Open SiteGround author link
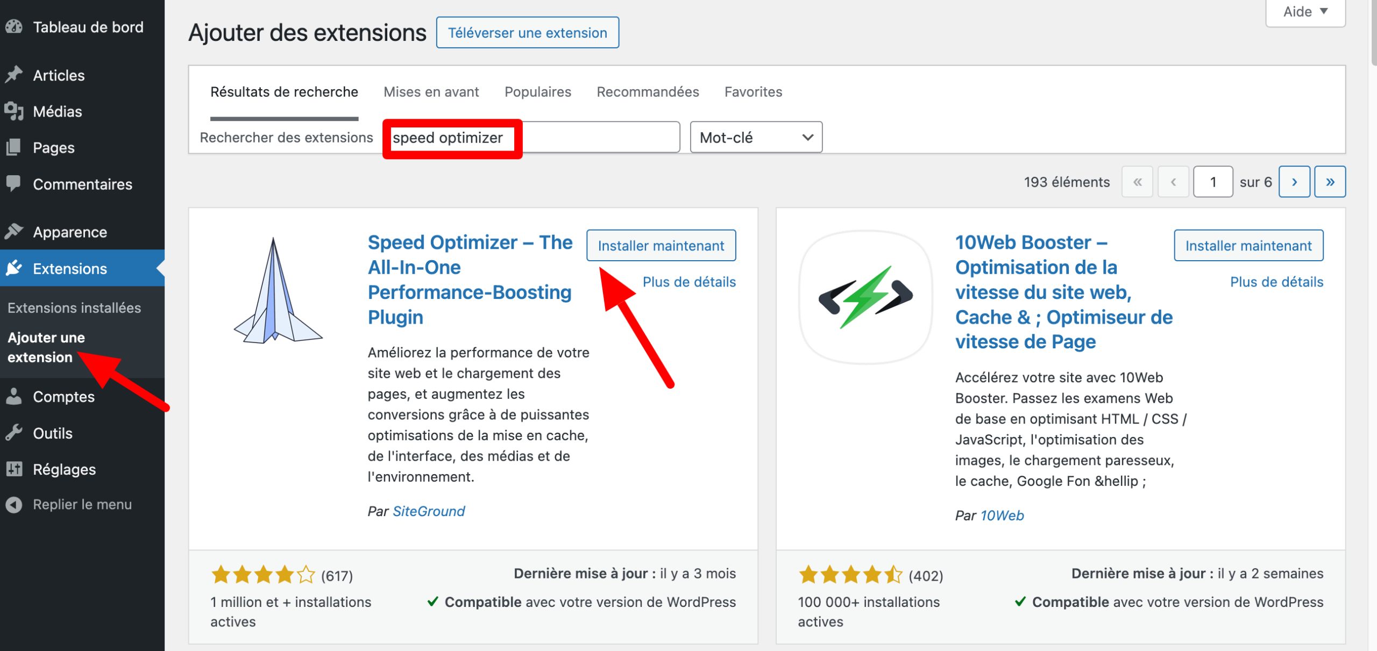Image resolution: width=1377 pixels, height=651 pixels. click(429, 511)
